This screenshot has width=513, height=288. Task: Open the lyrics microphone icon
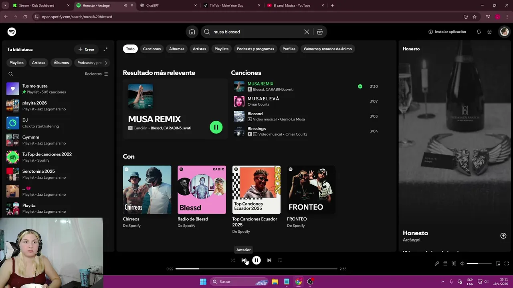point(437,264)
